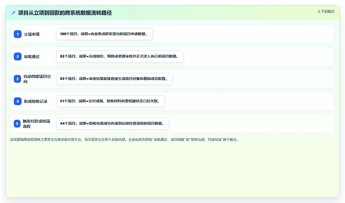Click the 51个项目 description box
The height and width of the screenshot is (203, 345).
coord(110,101)
